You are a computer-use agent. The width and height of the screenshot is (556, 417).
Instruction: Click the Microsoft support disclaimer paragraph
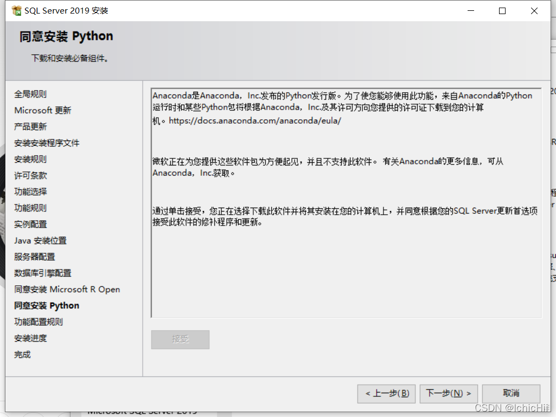328,168
